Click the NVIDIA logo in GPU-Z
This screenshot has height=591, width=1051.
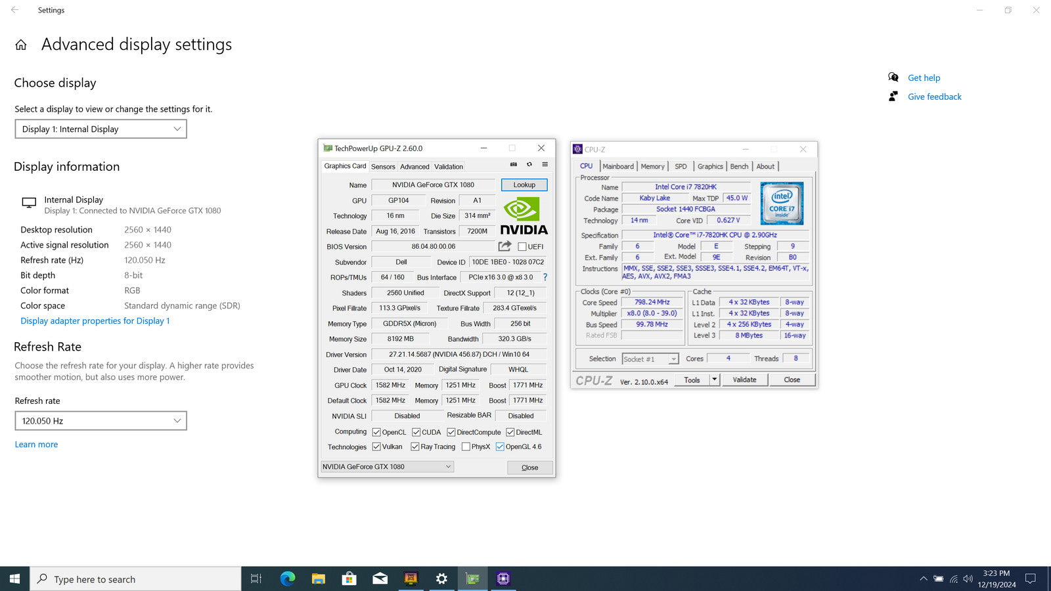pyautogui.click(x=524, y=216)
